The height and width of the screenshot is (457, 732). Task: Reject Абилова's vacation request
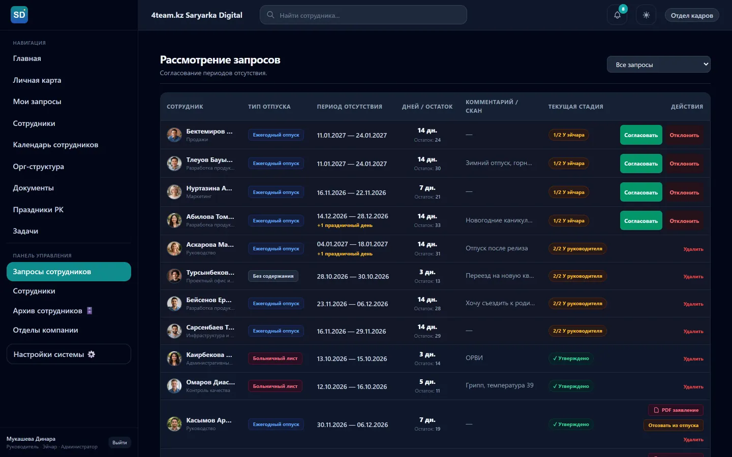click(x=684, y=221)
